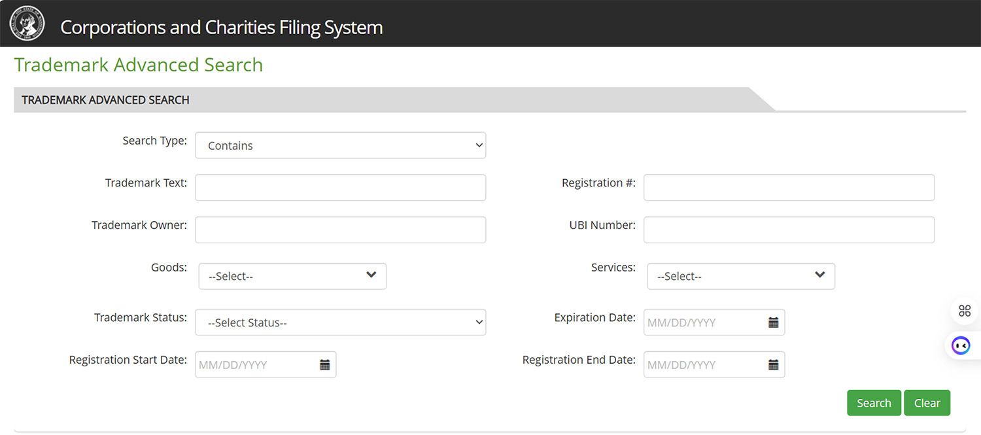981x435 pixels.
Task: Click the Washington state seal logo
Action: (27, 24)
